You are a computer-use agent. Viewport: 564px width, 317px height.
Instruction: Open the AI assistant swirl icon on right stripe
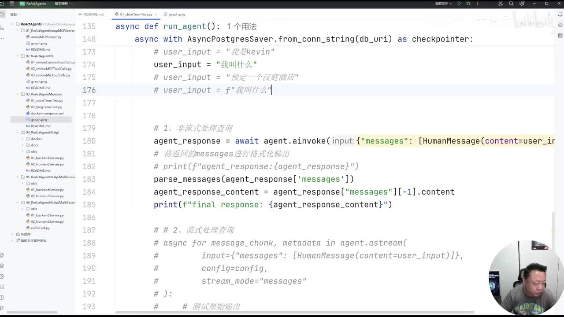click(x=560, y=24)
